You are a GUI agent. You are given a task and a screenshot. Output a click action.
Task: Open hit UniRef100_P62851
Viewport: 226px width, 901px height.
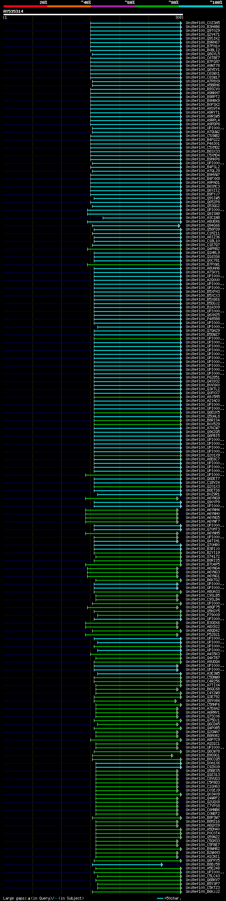click(203, 378)
